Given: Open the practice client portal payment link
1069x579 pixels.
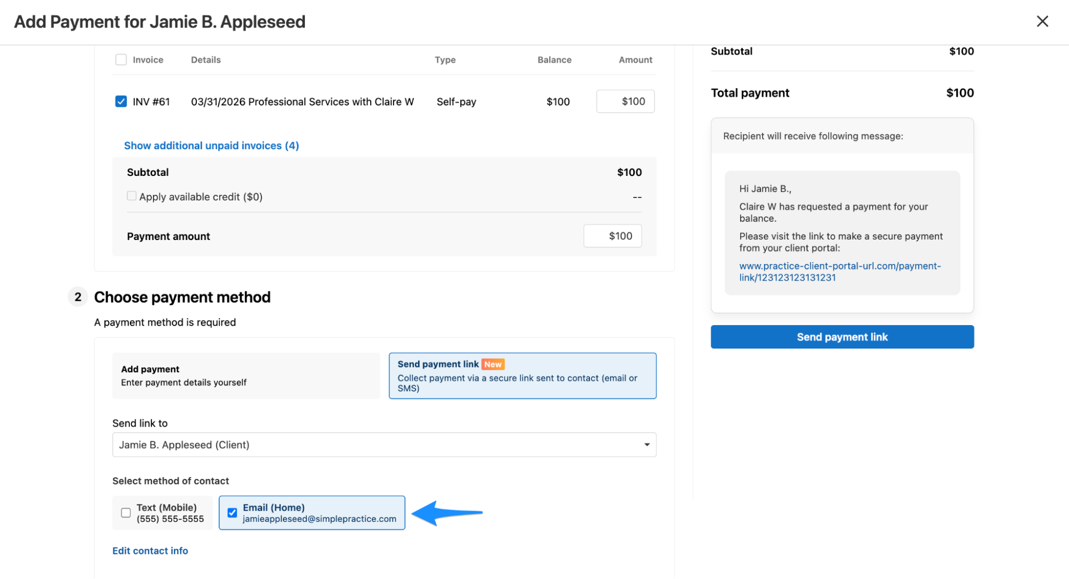Looking at the screenshot, I should [x=840, y=272].
